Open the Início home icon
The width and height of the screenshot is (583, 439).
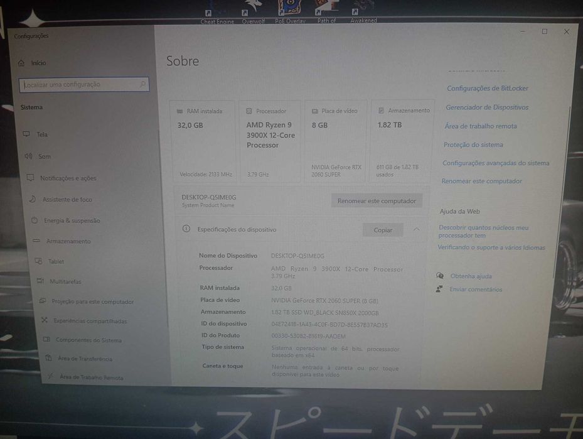pyautogui.click(x=21, y=63)
